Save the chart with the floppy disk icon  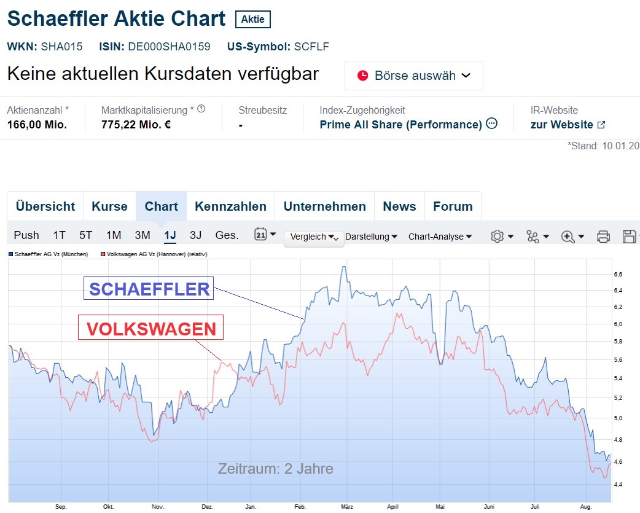pos(630,235)
